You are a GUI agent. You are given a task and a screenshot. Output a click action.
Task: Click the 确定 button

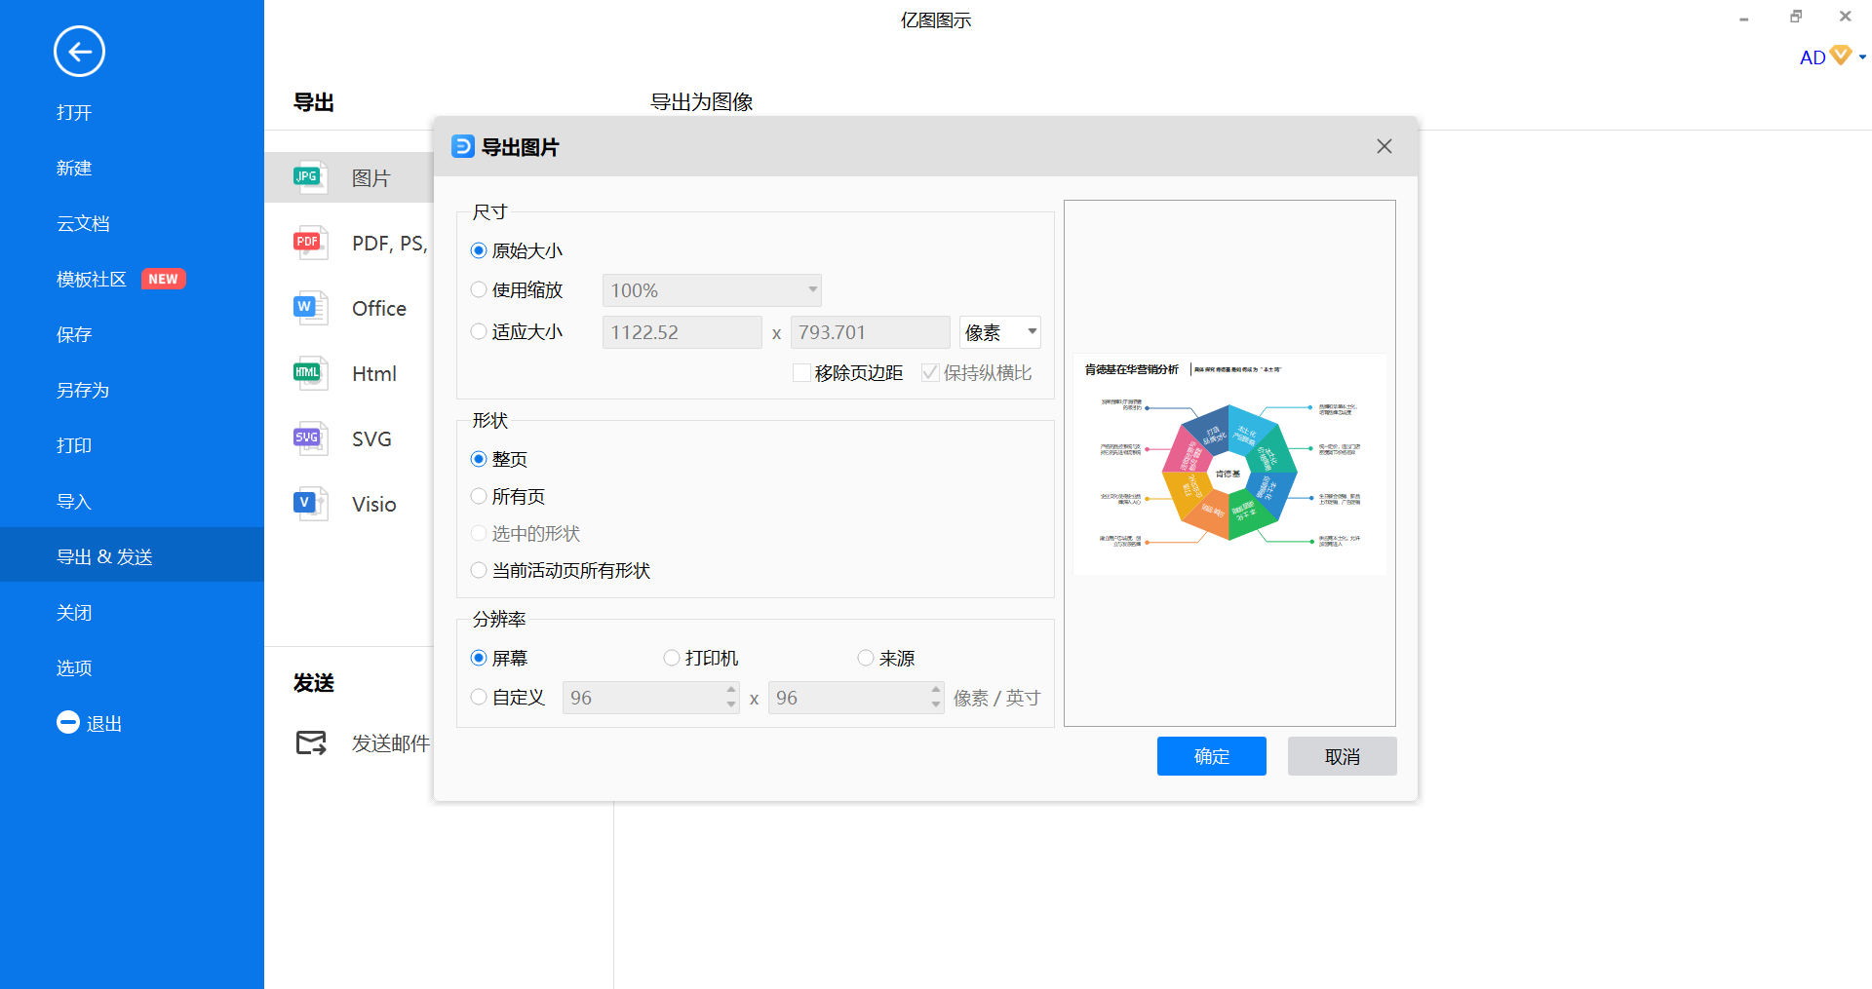(1212, 756)
